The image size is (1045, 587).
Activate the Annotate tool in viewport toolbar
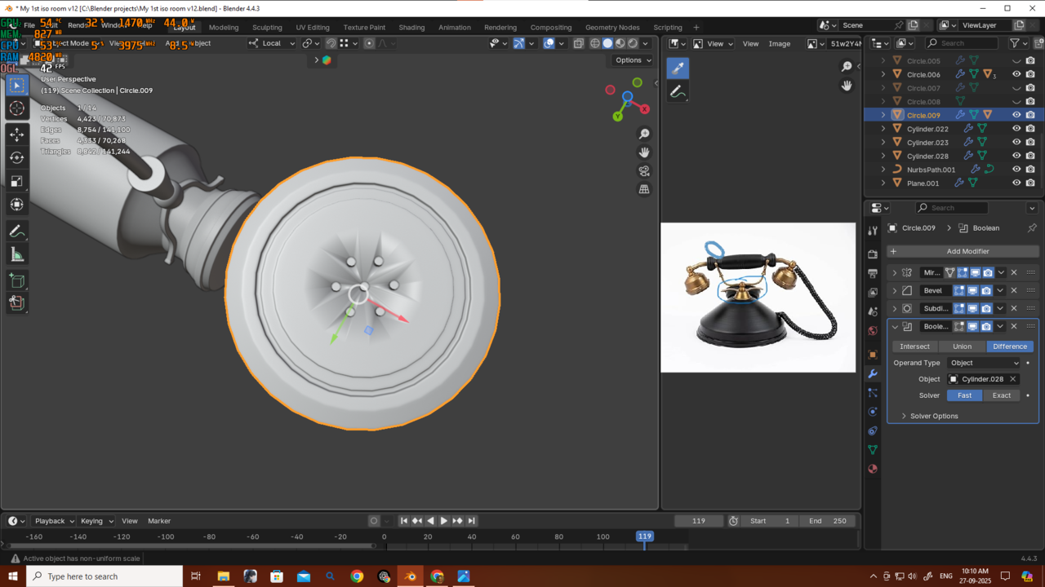(x=17, y=232)
